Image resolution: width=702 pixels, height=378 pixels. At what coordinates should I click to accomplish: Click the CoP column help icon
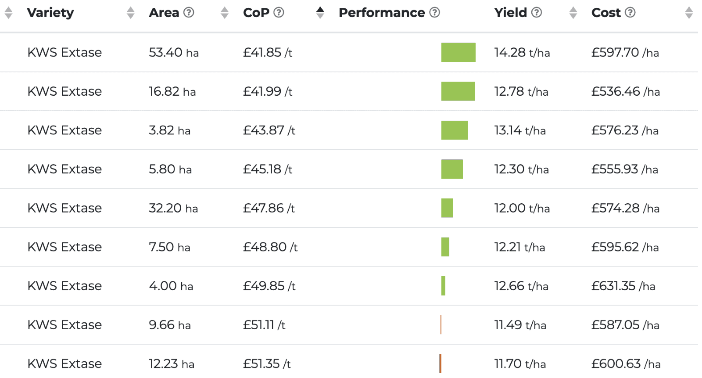click(x=279, y=12)
